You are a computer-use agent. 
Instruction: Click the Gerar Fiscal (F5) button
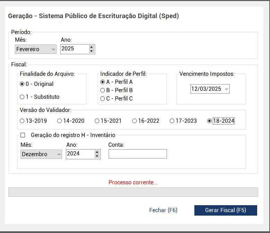click(x=226, y=210)
